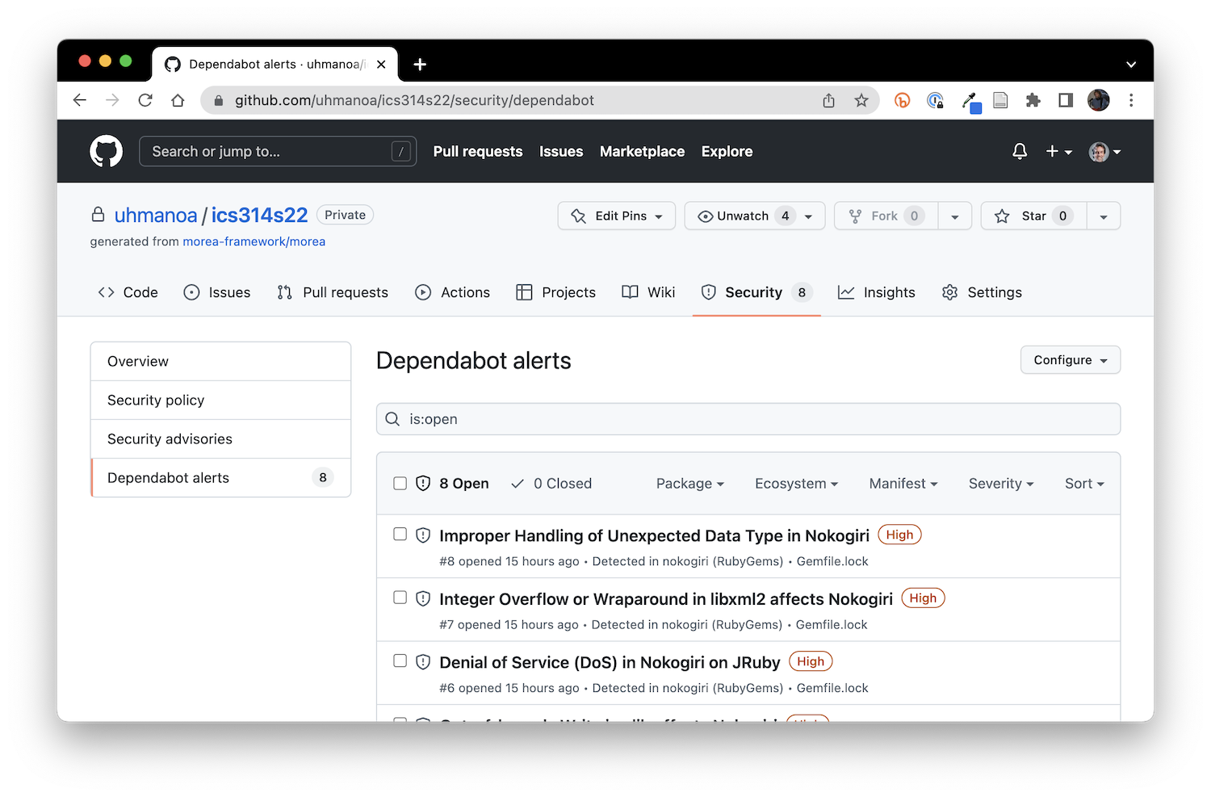Click the browser address bar URL
This screenshot has width=1211, height=797.
click(x=414, y=100)
